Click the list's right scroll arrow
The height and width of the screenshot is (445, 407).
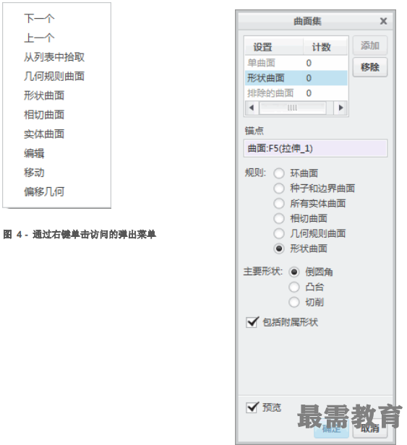[x=341, y=108]
